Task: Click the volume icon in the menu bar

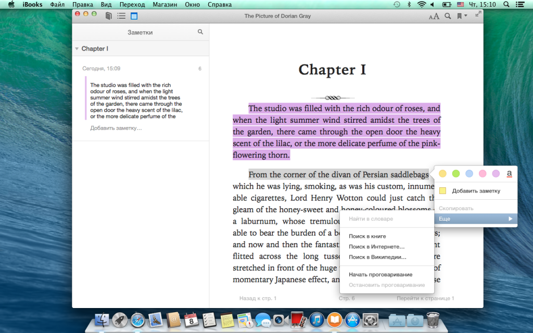Action: pyautogui.click(x=433, y=4)
